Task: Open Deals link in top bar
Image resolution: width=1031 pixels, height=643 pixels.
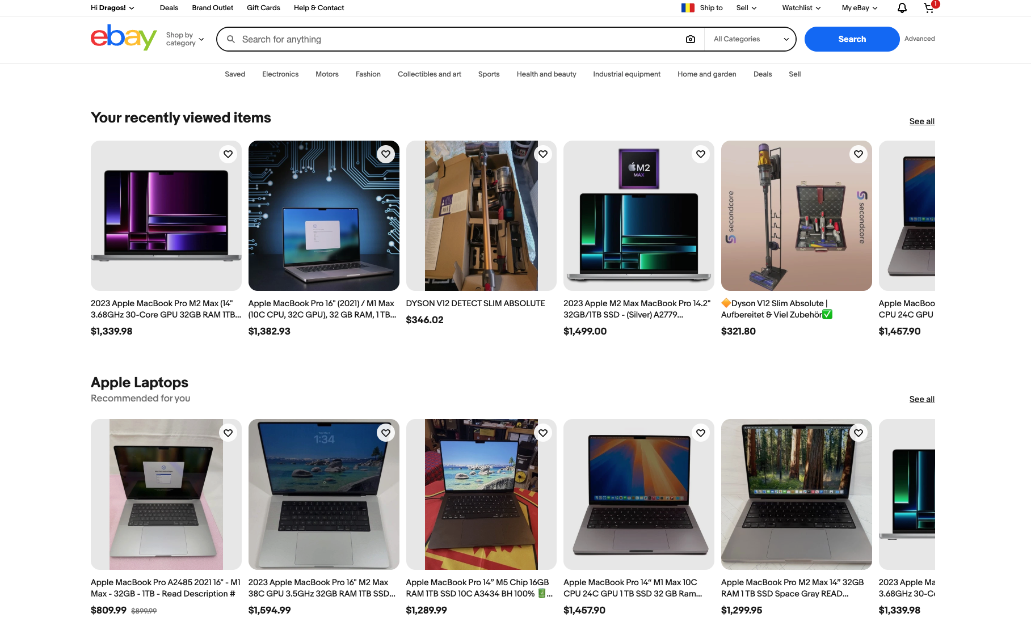Action: coord(169,8)
